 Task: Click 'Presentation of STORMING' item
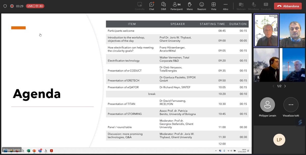click(x=125, y=114)
